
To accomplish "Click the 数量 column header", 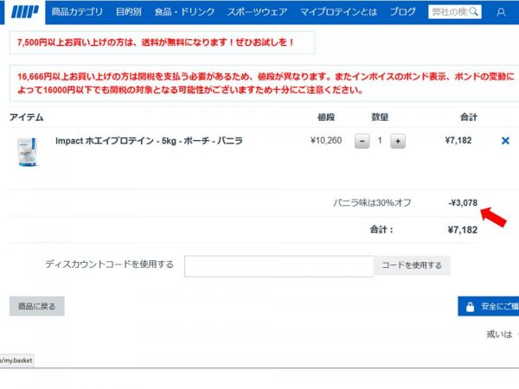I will tap(380, 117).
